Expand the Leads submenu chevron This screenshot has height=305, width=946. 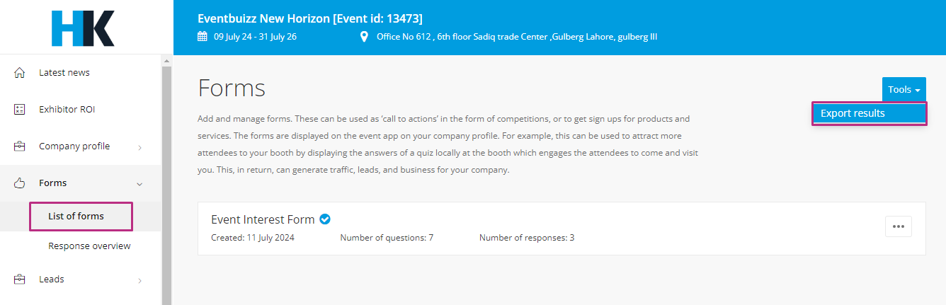[139, 280]
